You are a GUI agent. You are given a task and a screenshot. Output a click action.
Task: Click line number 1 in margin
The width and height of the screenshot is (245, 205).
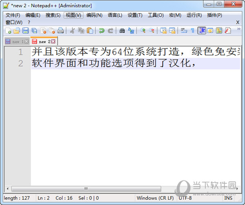(20, 52)
